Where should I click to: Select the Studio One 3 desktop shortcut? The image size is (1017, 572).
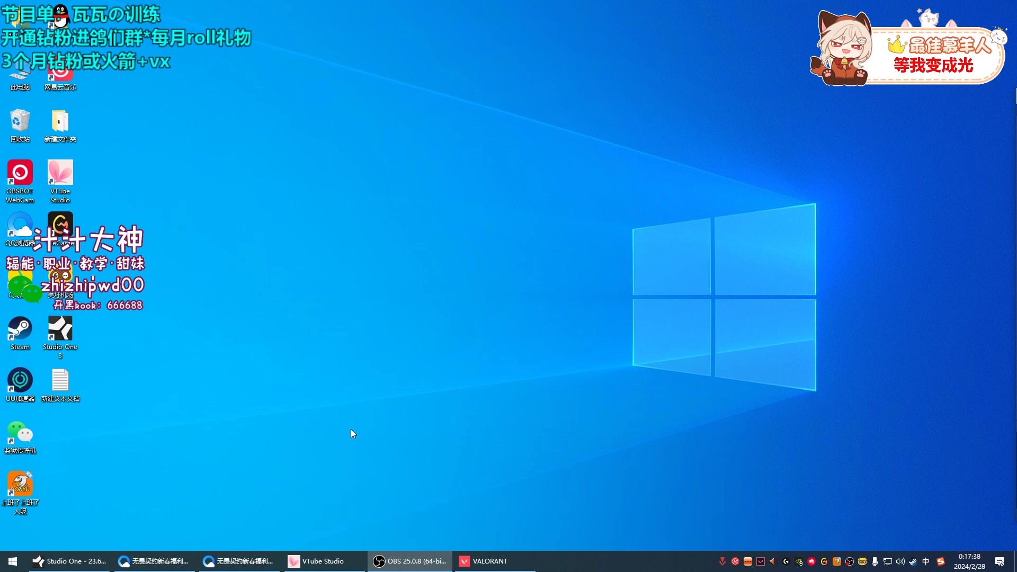(60, 337)
